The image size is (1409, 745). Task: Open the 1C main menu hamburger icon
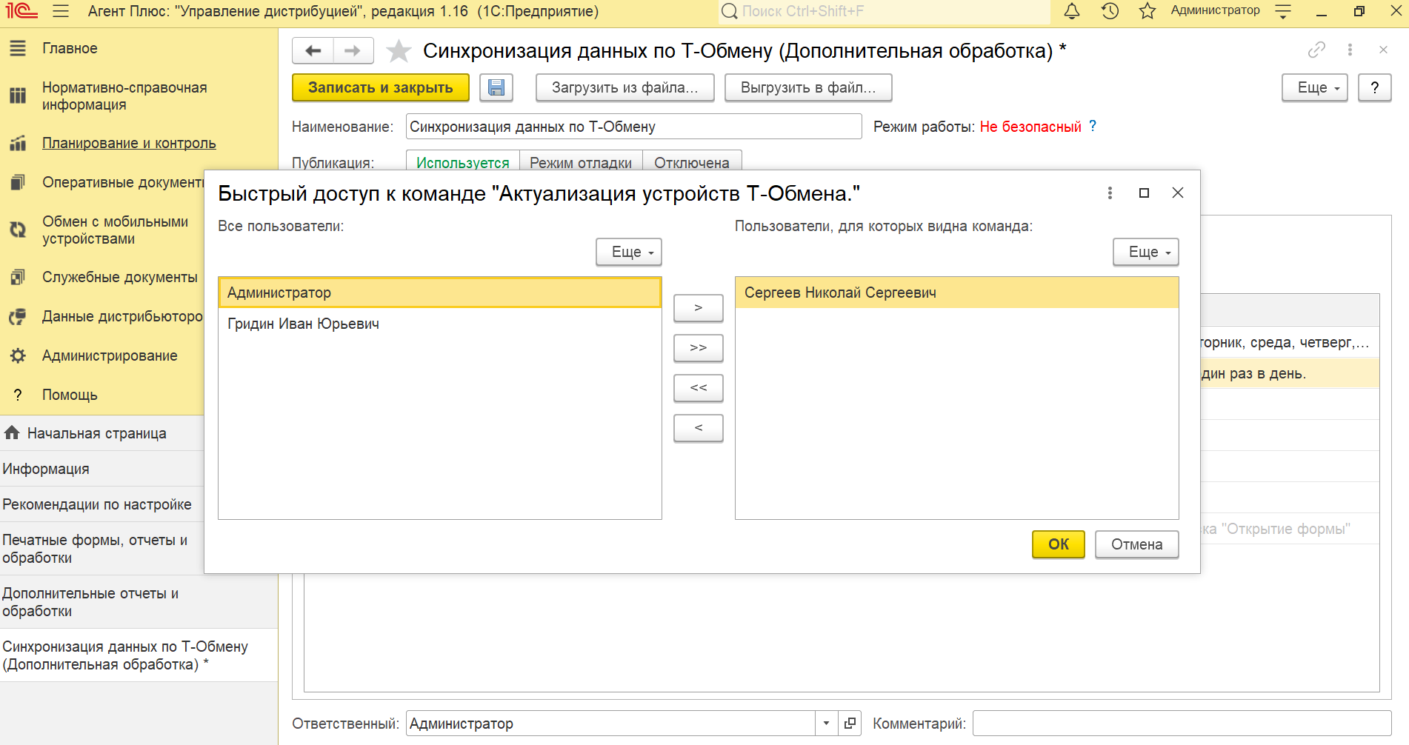61,11
